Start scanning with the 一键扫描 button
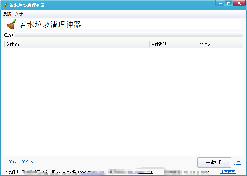The height and width of the screenshot is (176, 247). (214, 162)
